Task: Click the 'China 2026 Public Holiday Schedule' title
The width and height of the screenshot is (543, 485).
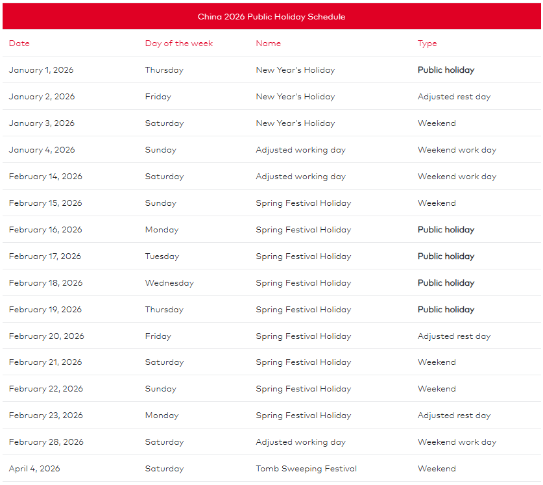Action: [271, 17]
